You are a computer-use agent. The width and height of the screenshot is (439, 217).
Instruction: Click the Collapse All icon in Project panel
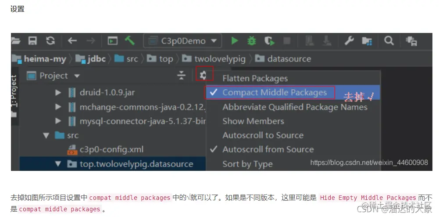click(182, 76)
